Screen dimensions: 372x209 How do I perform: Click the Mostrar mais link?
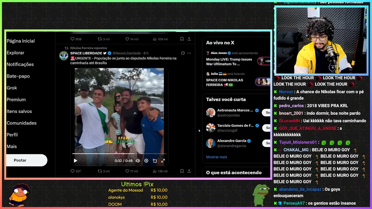pyautogui.click(x=217, y=157)
